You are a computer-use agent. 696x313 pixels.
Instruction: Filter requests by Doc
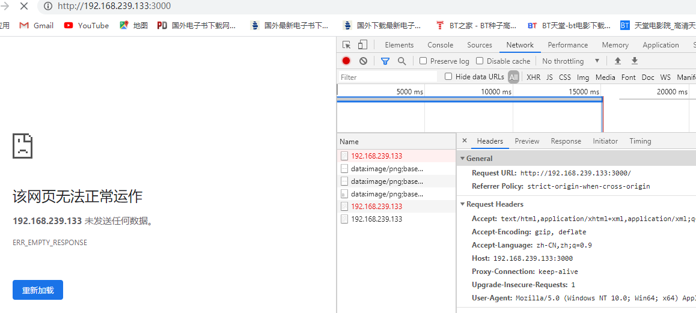(x=648, y=77)
